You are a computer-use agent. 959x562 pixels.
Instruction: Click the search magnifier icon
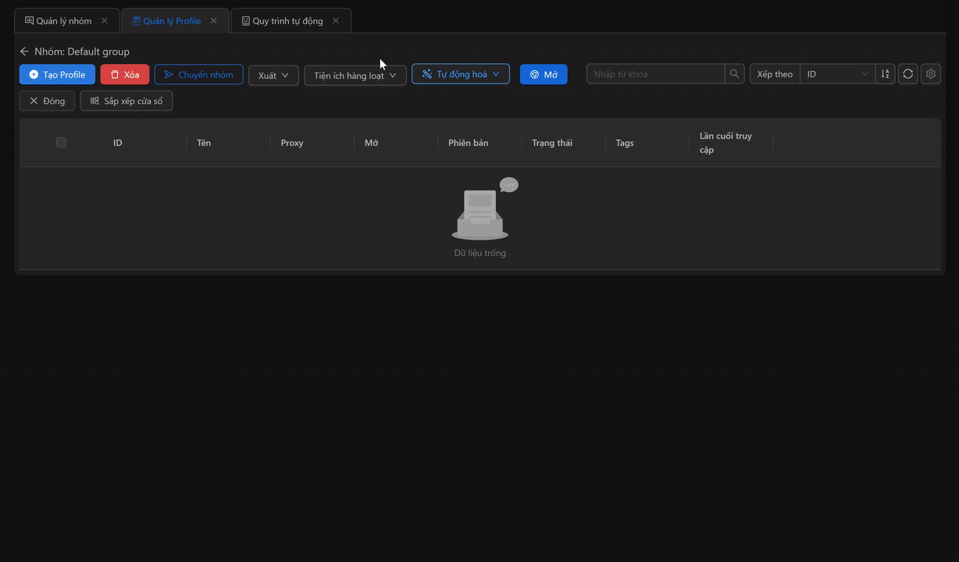[734, 74]
